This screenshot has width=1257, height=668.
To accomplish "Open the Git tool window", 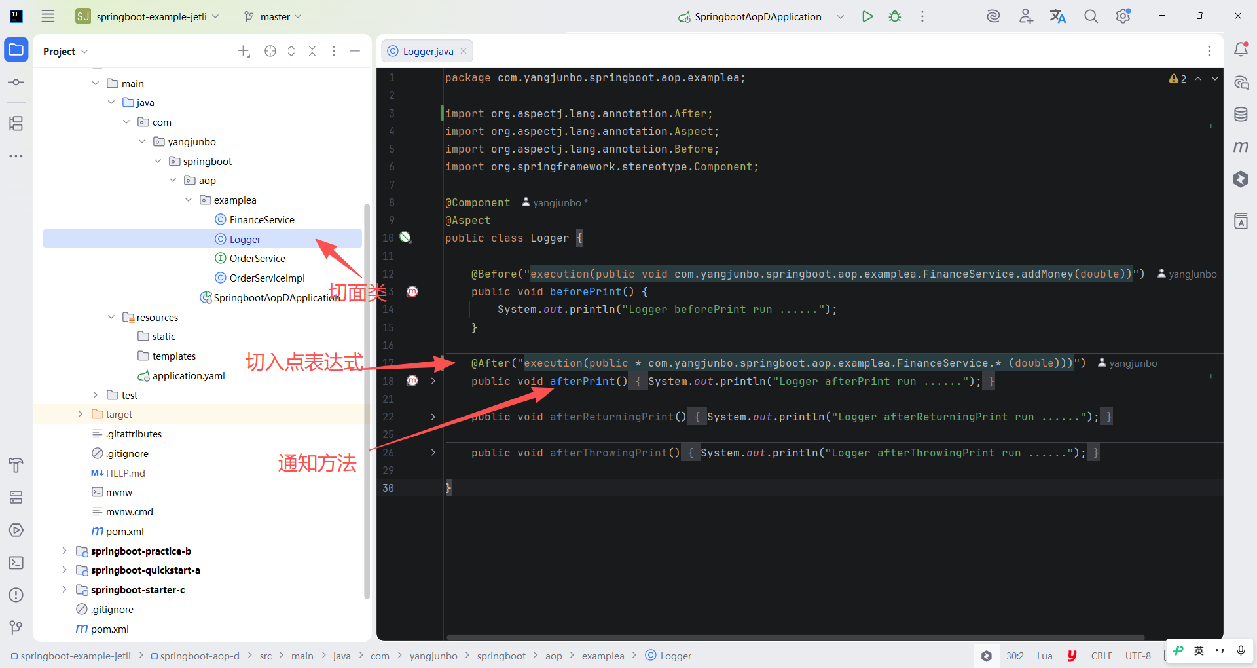I will click(16, 627).
